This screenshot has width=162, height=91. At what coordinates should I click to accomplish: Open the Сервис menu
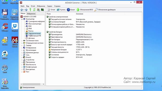(50, 6)
